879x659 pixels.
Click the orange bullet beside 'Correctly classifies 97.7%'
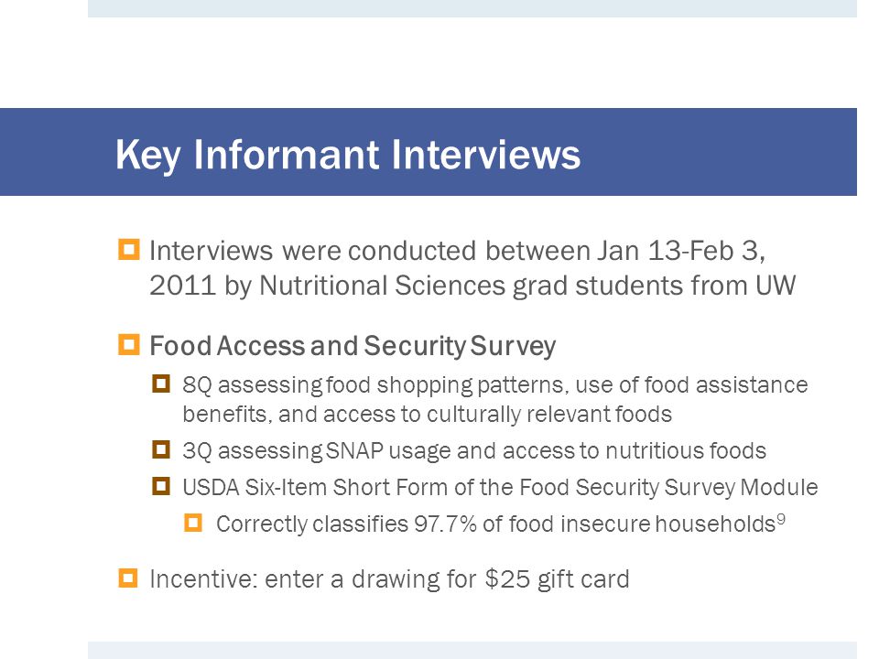point(193,524)
